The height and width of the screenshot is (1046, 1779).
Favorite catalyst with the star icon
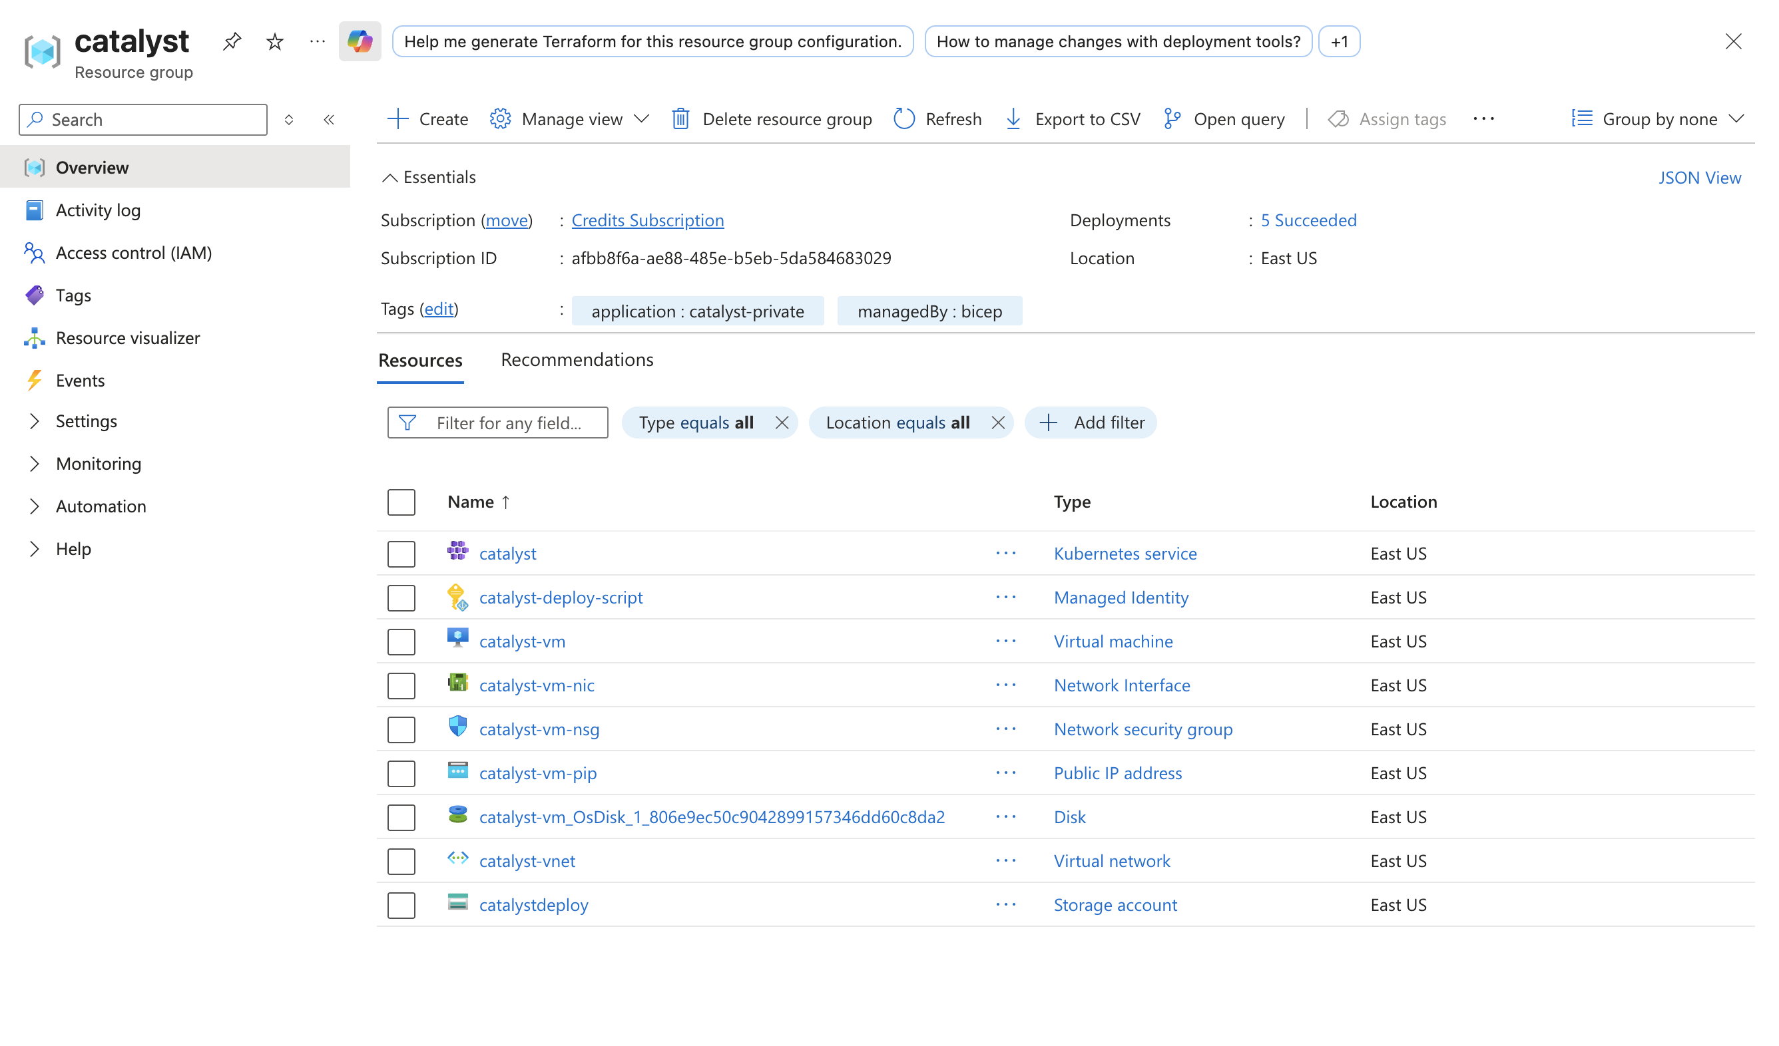(x=274, y=42)
